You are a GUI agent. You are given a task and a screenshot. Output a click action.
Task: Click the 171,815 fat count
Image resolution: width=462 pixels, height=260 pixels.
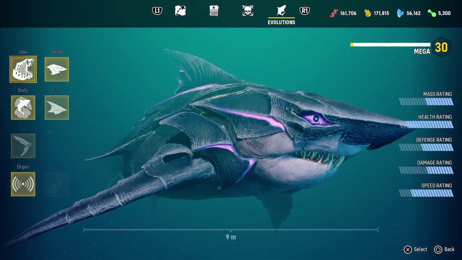coord(381,13)
